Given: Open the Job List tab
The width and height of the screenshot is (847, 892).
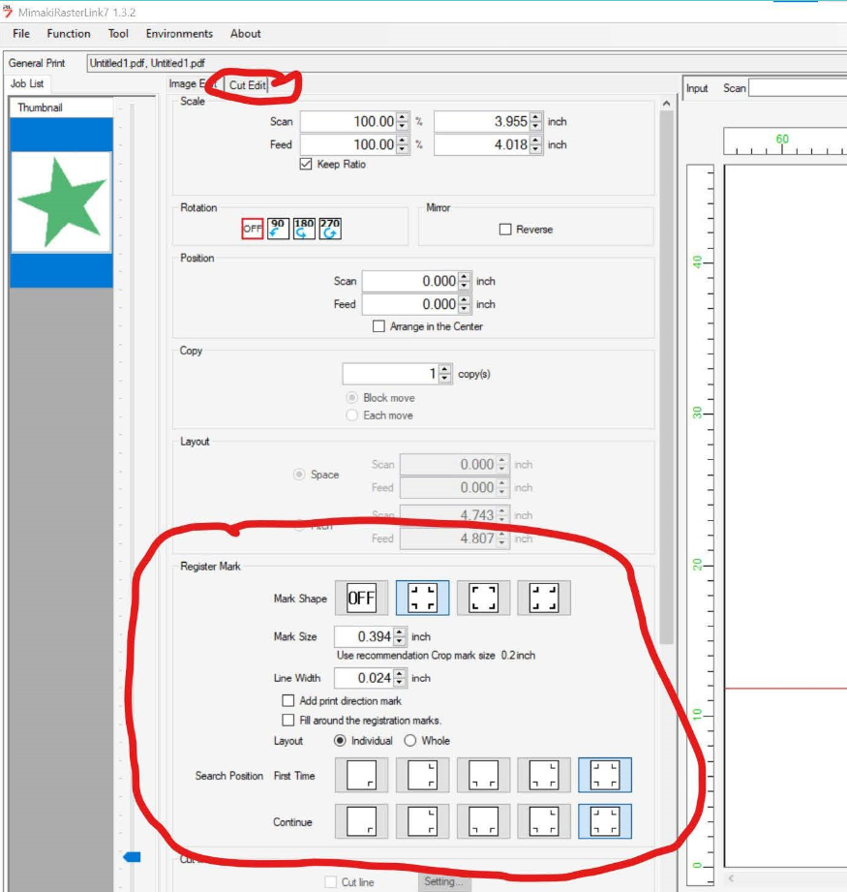Looking at the screenshot, I should (x=27, y=83).
